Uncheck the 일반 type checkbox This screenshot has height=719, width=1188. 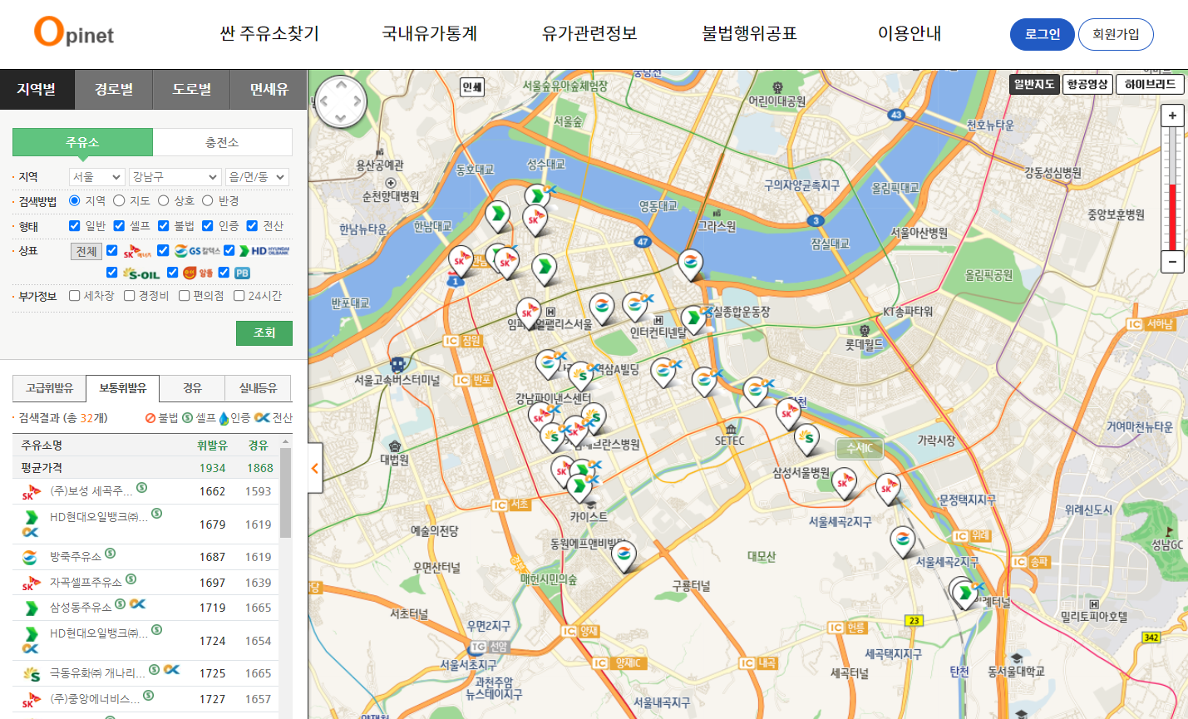pos(75,225)
